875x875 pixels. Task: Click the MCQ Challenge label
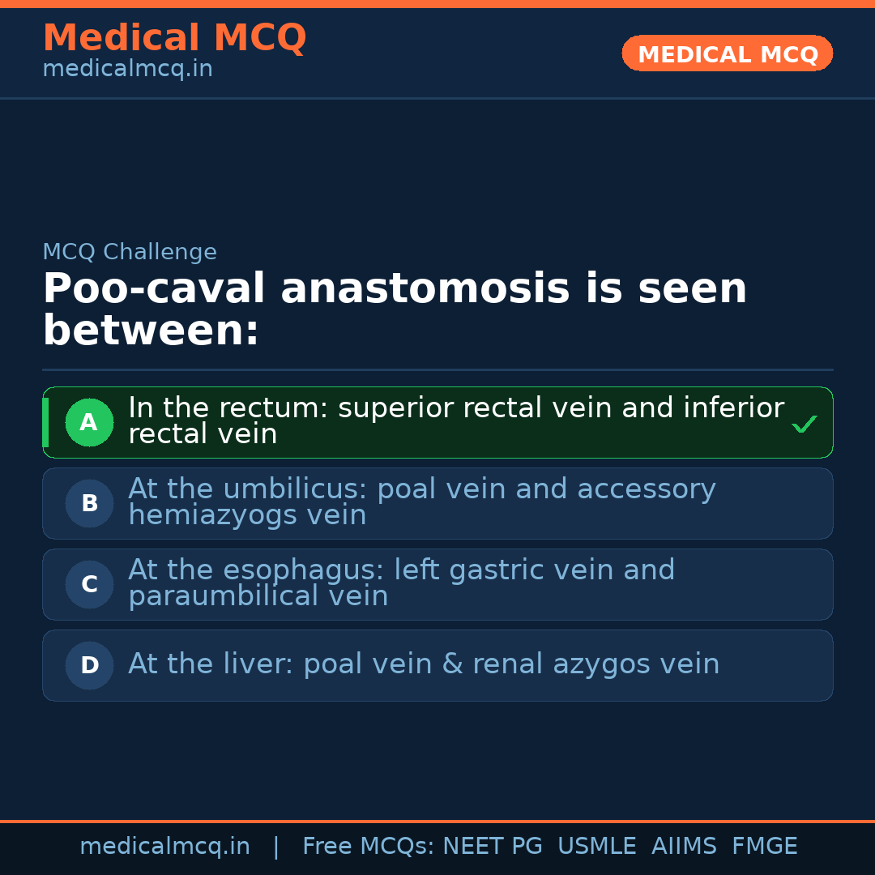130,252
